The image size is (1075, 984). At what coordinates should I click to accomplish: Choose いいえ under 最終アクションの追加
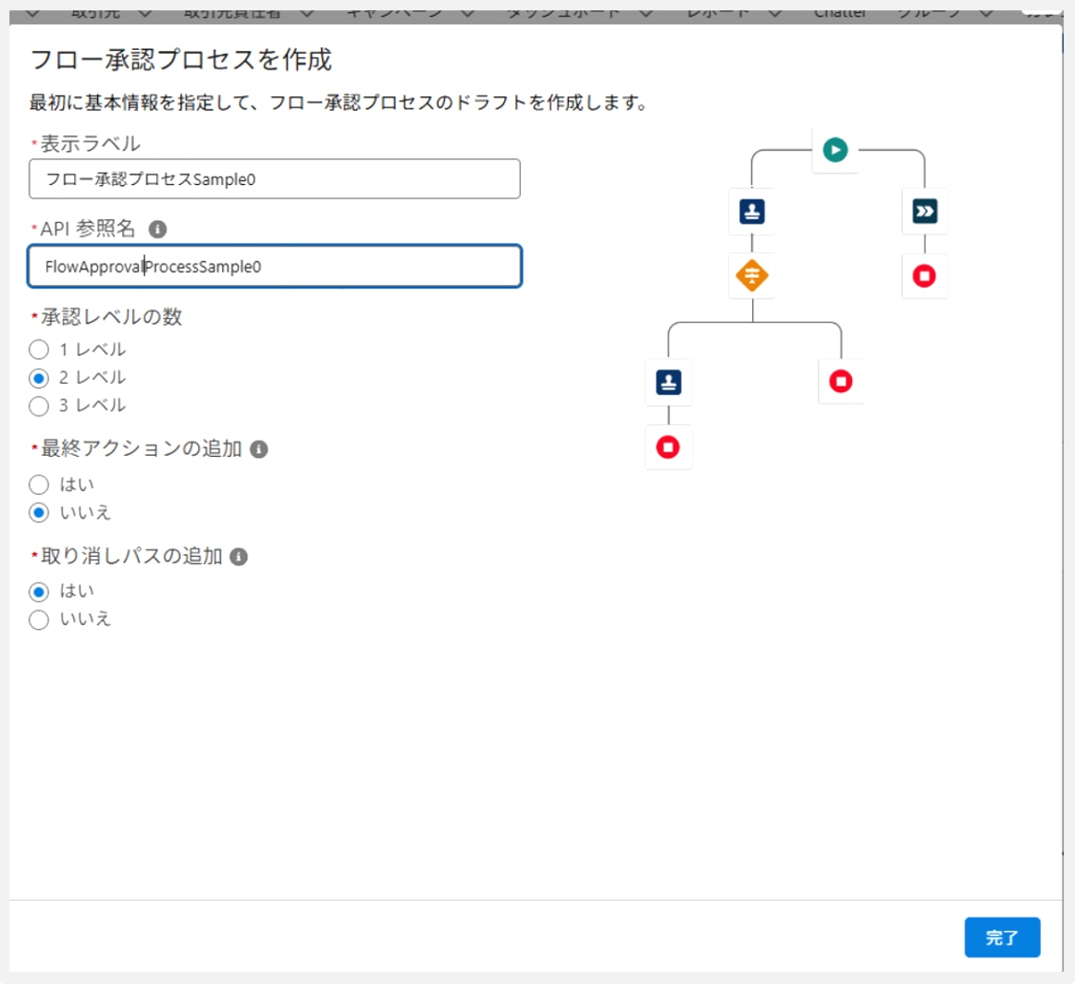tap(39, 512)
